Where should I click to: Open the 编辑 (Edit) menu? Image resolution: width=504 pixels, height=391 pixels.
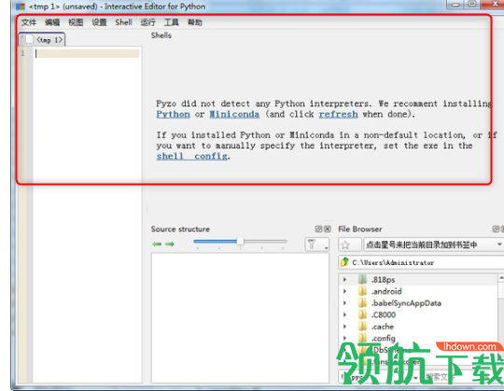(x=52, y=22)
